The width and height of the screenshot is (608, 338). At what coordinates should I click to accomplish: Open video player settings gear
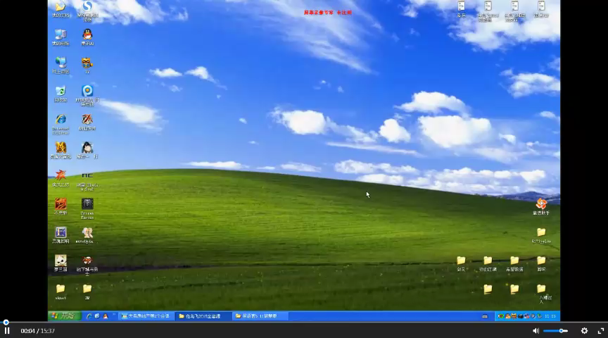(584, 331)
